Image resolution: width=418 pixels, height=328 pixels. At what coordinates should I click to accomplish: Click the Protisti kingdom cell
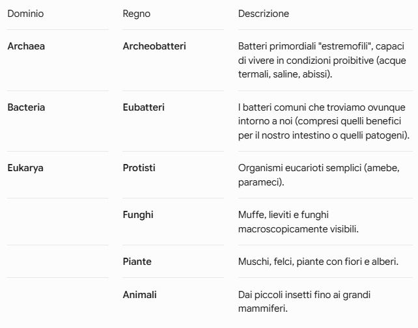139,168
